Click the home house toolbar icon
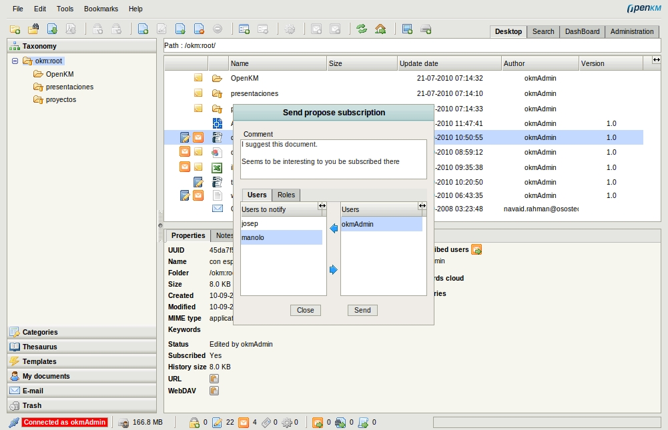The height and width of the screenshot is (430, 668). coord(380,29)
